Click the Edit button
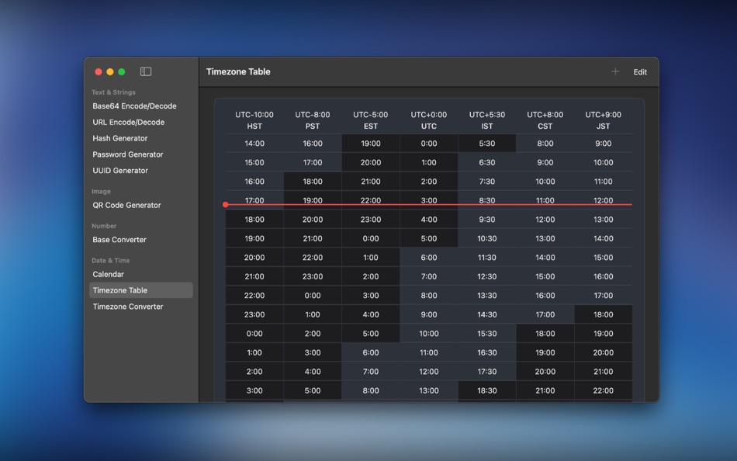 coord(640,71)
